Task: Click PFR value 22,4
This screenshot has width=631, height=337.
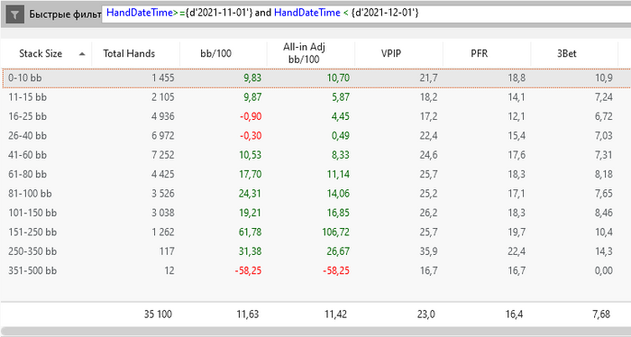Action: coord(517,251)
